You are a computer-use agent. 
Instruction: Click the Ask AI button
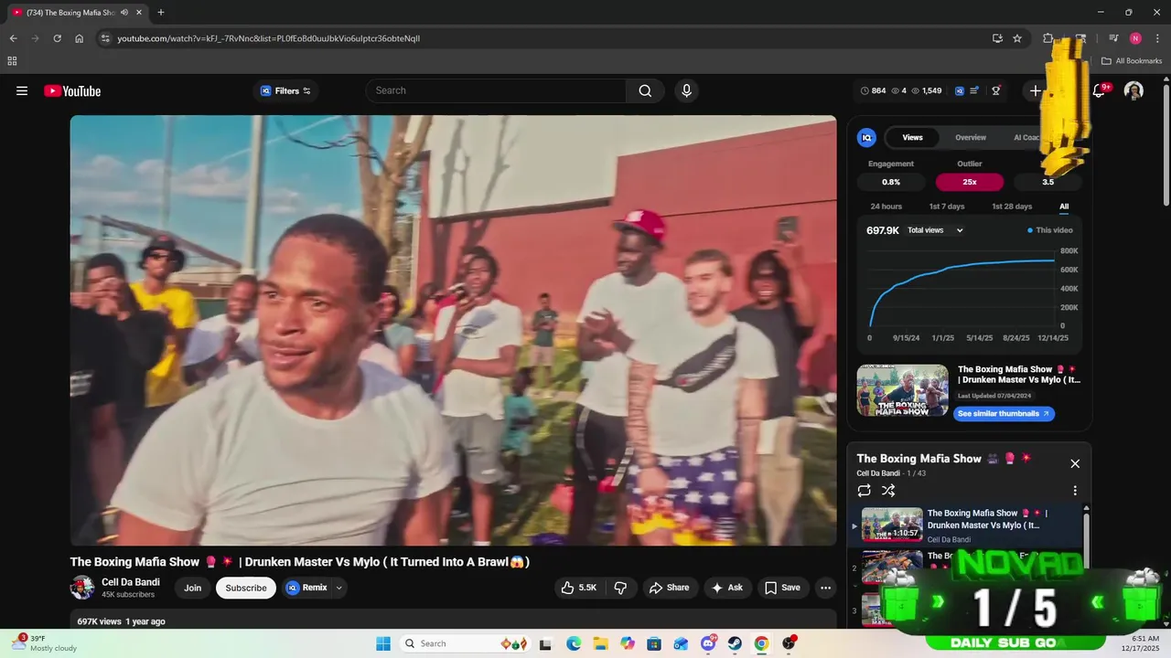(x=727, y=588)
